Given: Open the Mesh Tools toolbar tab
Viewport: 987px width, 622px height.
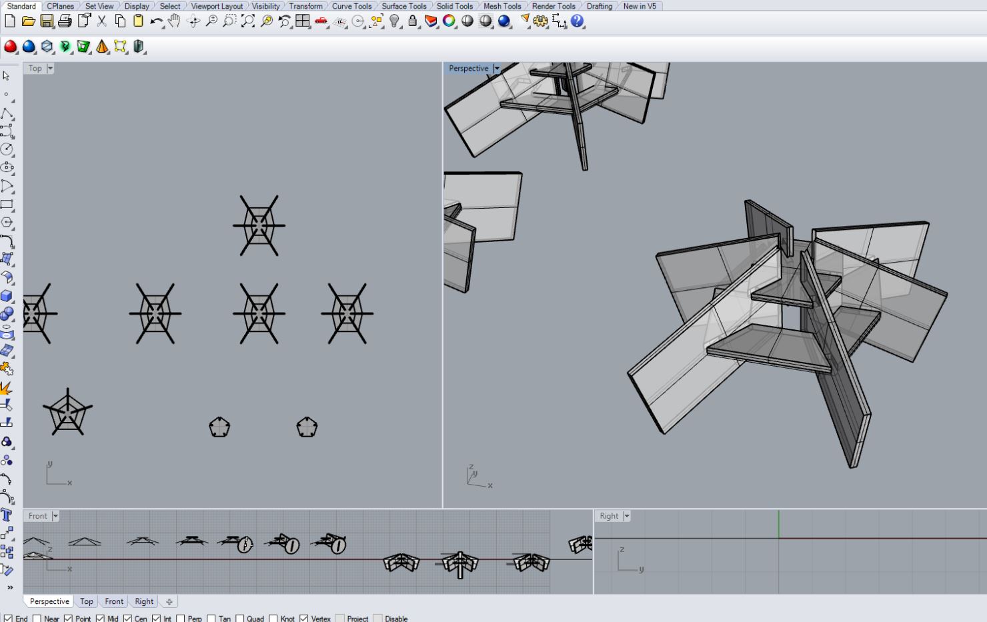Looking at the screenshot, I should pyautogui.click(x=502, y=6).
